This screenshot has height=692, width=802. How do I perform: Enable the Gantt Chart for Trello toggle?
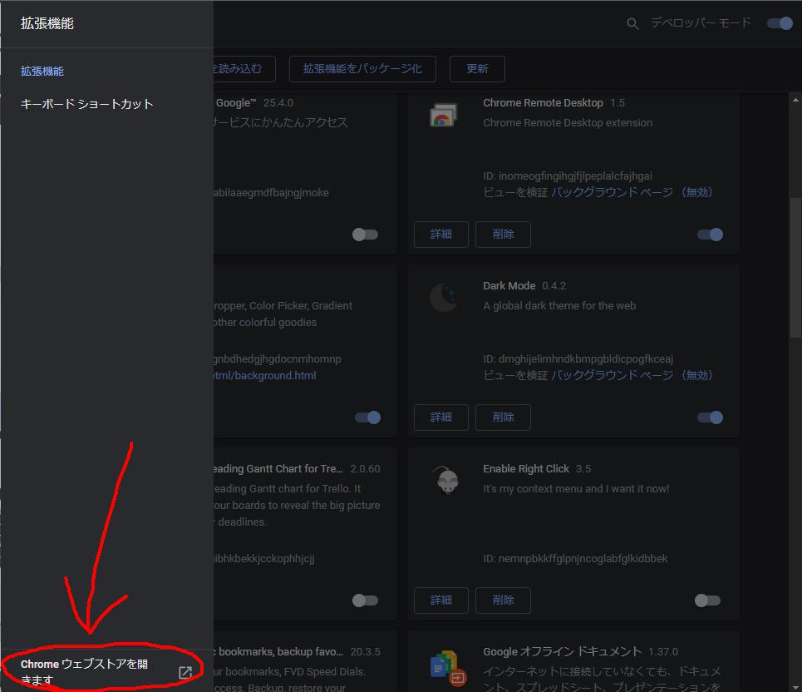[x=365, y=601]
